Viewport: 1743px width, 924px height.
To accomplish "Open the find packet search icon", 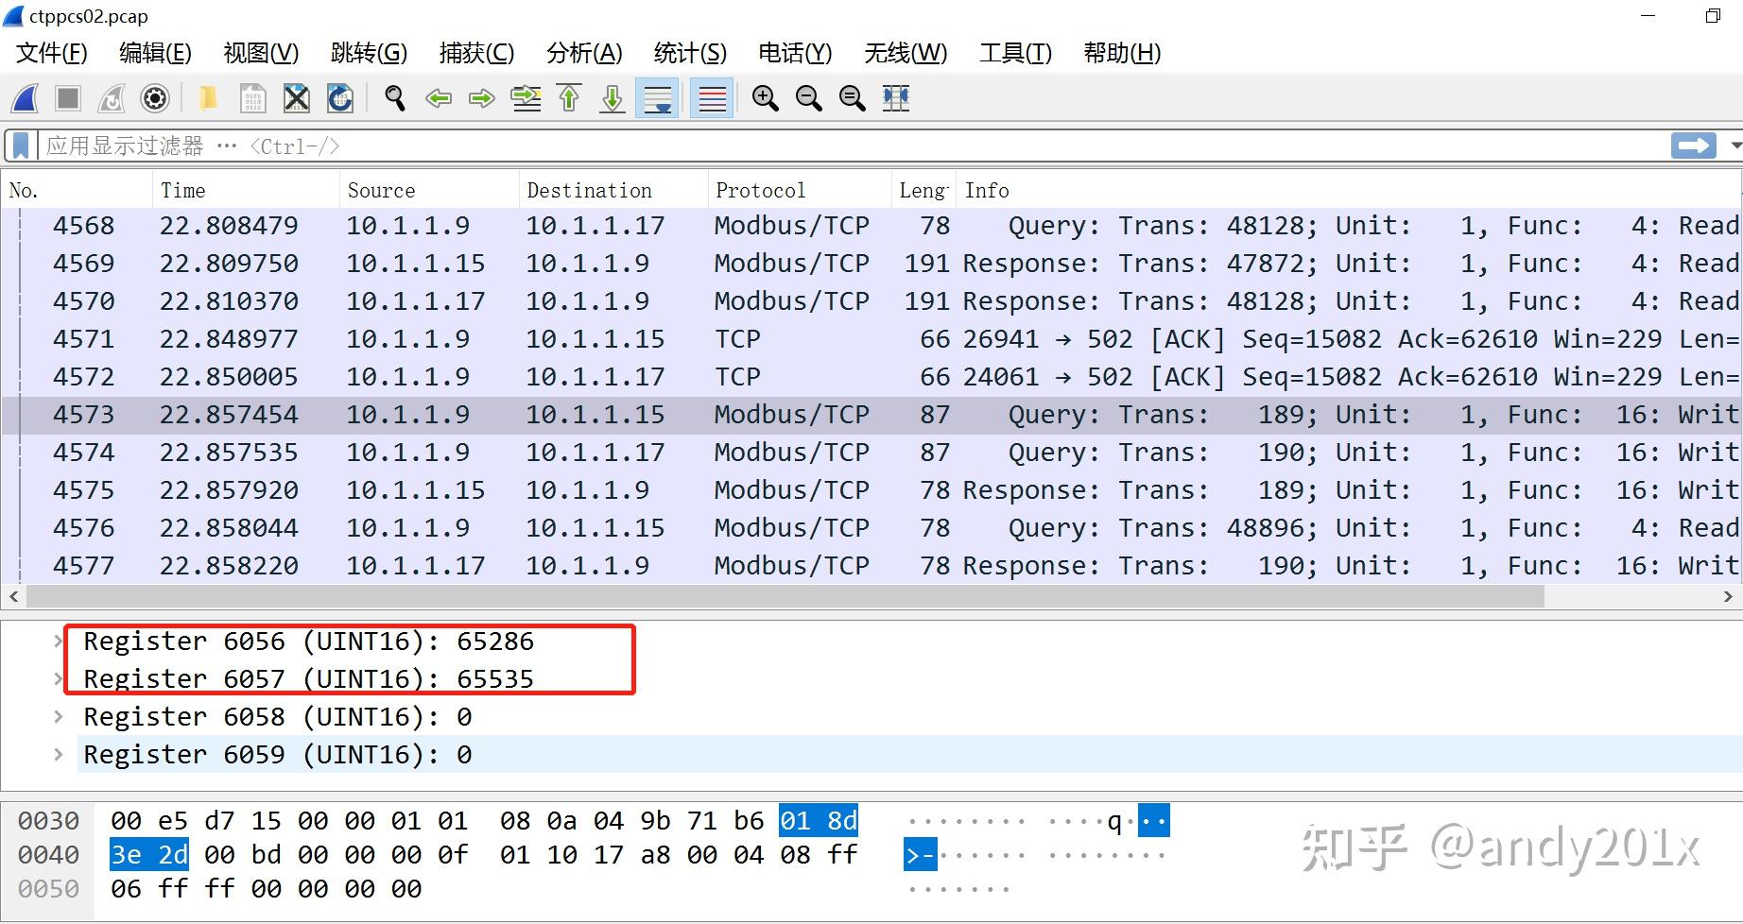I will pyautogui.click(x=394, y=98).
